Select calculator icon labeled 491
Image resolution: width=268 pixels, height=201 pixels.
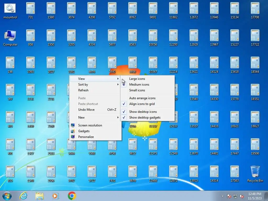(x=10, y=147)
